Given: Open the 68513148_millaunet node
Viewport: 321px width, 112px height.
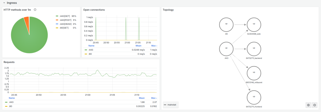Looking at the screenshot, I should (x=254, y=73).
